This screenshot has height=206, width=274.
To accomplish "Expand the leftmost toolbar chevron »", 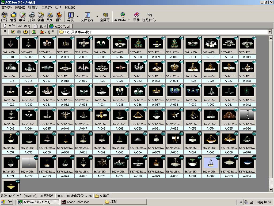I will (x=5, y=31).
